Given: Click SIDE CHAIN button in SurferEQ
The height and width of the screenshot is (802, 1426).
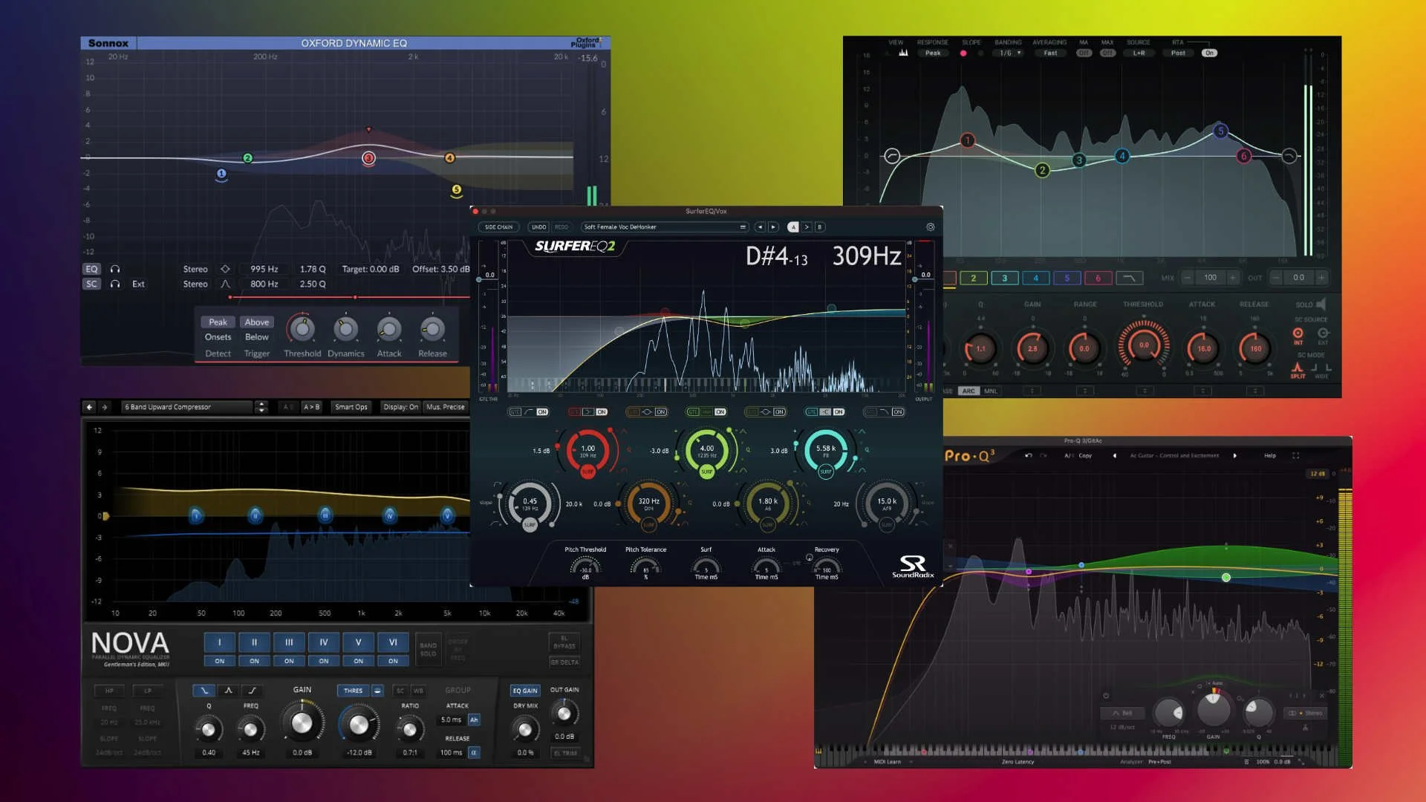Looking at the screenshot, I should 498,227.
